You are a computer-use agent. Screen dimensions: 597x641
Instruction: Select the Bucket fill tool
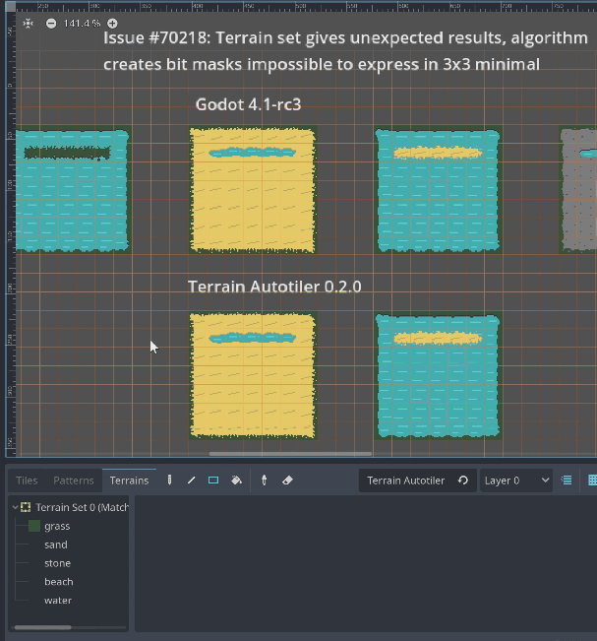[236, 481]
